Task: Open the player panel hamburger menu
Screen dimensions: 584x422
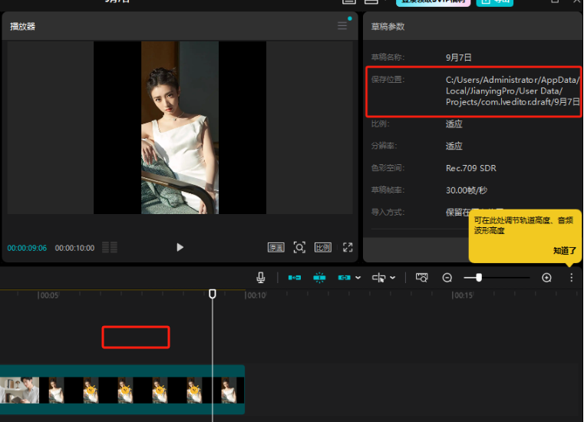Action: (342, 26)
